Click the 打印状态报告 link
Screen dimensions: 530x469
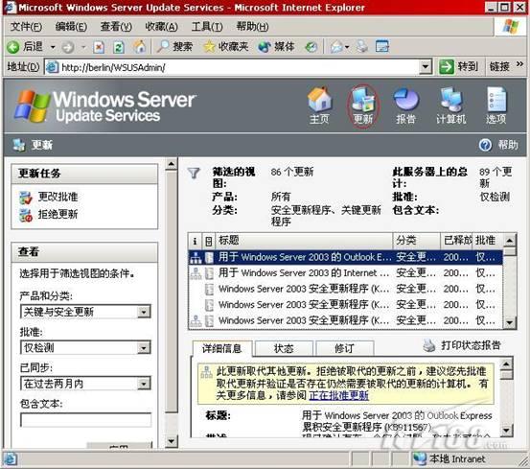(x=471, y=345)
